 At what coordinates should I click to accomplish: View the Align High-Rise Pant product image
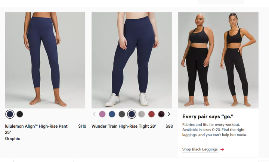coord(45,60)
